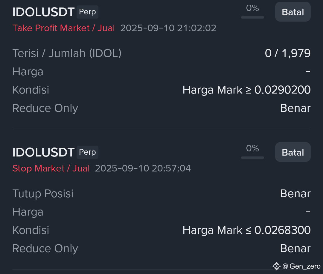
Task: Click the Perp tag on the first order
Action: click(x=87, y=12)
